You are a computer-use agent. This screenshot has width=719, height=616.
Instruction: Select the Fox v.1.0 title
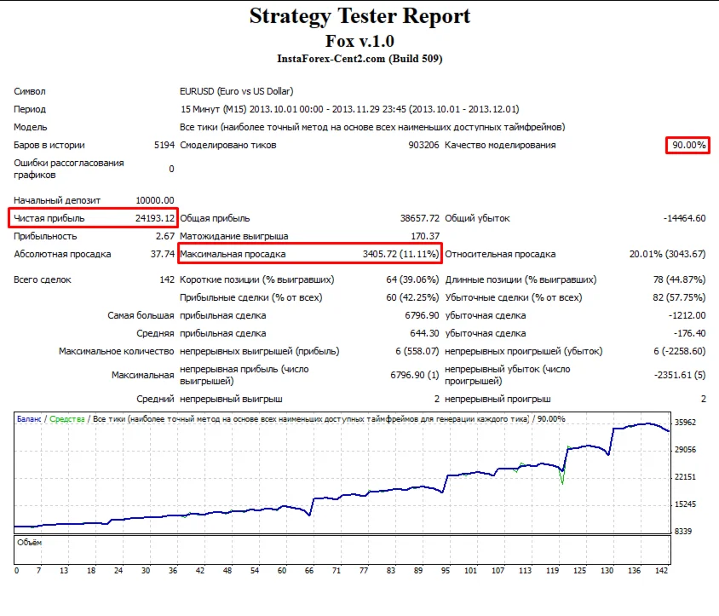(x=359, y=41)
